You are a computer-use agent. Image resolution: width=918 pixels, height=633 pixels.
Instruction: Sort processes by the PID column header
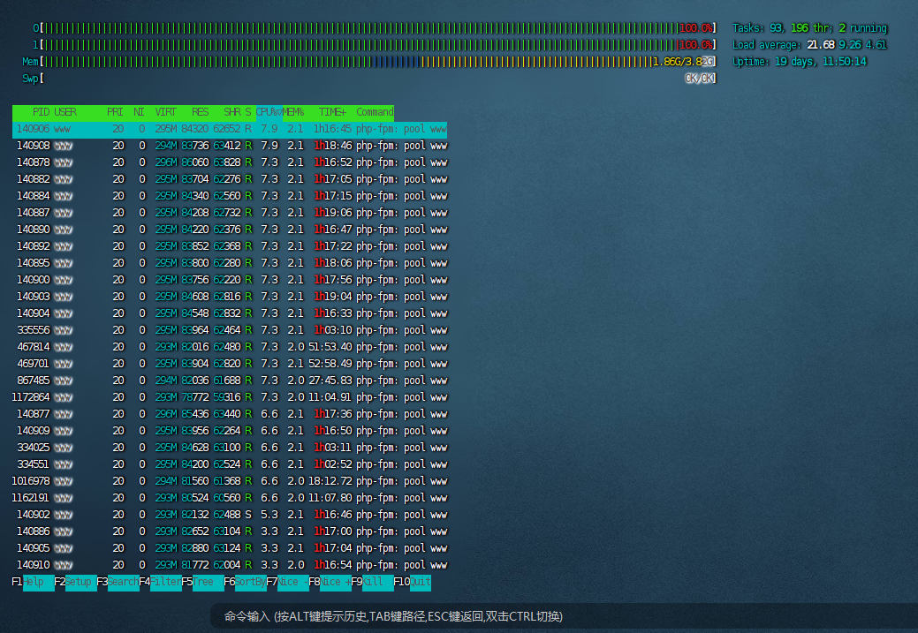coord(41,112)
